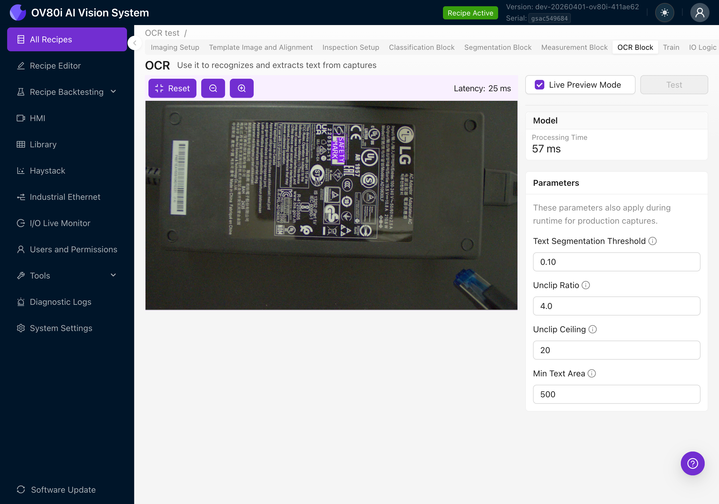Open the Imaging Setup tab
719x504 pixels.
[175, 47]
